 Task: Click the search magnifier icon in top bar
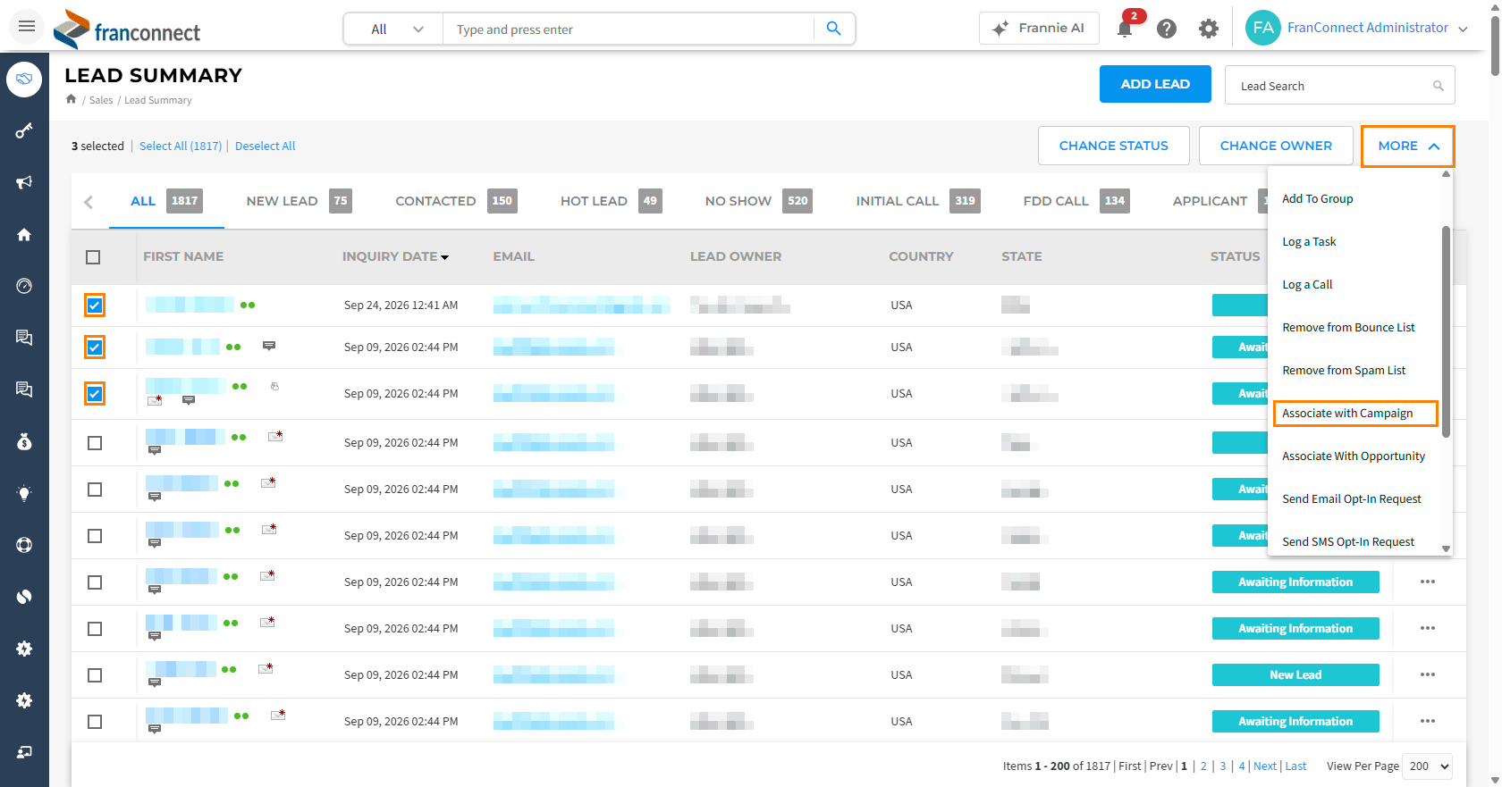[x=833, y=29]
